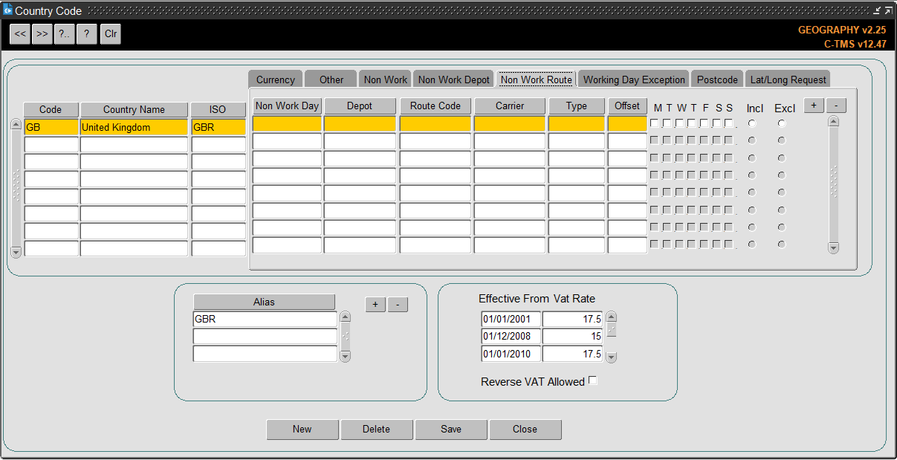897x460 pixels.
Task: Switch to the Currency tab
Action: coord(276,80)
